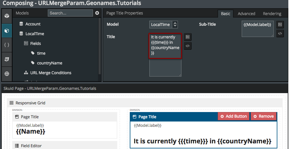Select the Models cube icon in the sidebar
Image resolution: width=302 pixels, height=149 pixels.
click(7, 30)
